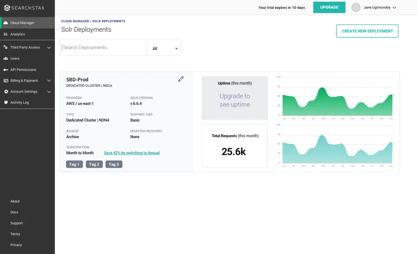Click the Analytics bar chart icon
Viewport: 417px width, 254px height.
click(x=6, y=34)
